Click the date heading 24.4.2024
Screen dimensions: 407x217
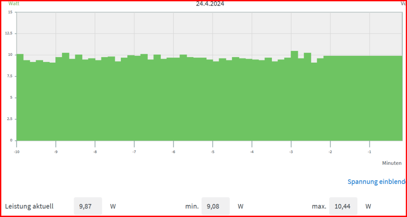[x=210, y=4]
